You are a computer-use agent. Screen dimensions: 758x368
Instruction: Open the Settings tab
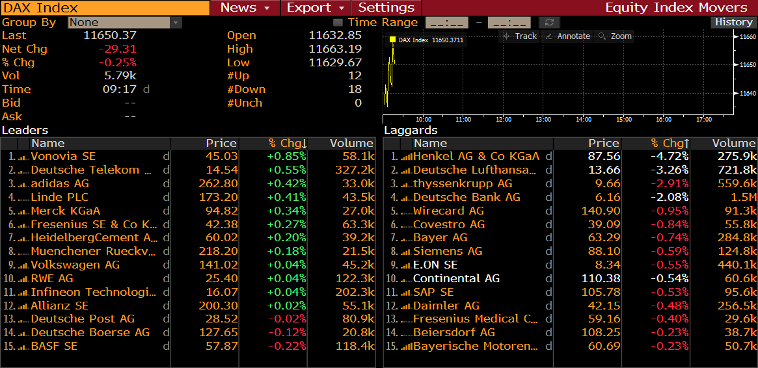pos(386,8)
